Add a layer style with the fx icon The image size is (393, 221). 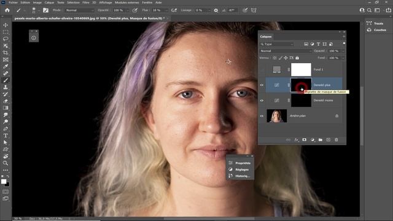pyautogui.click(x=296, y=140)
